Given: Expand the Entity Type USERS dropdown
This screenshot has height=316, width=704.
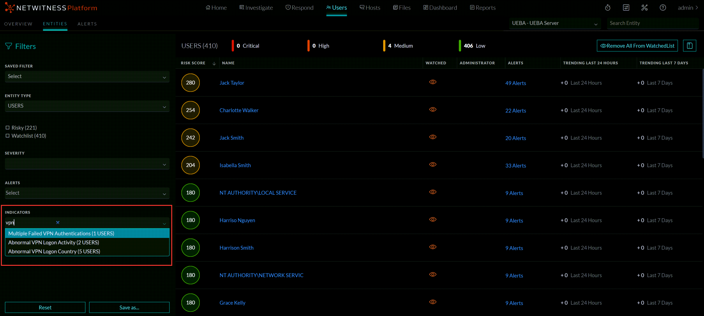Looking at the screenshot, I should tap(87, 106).
